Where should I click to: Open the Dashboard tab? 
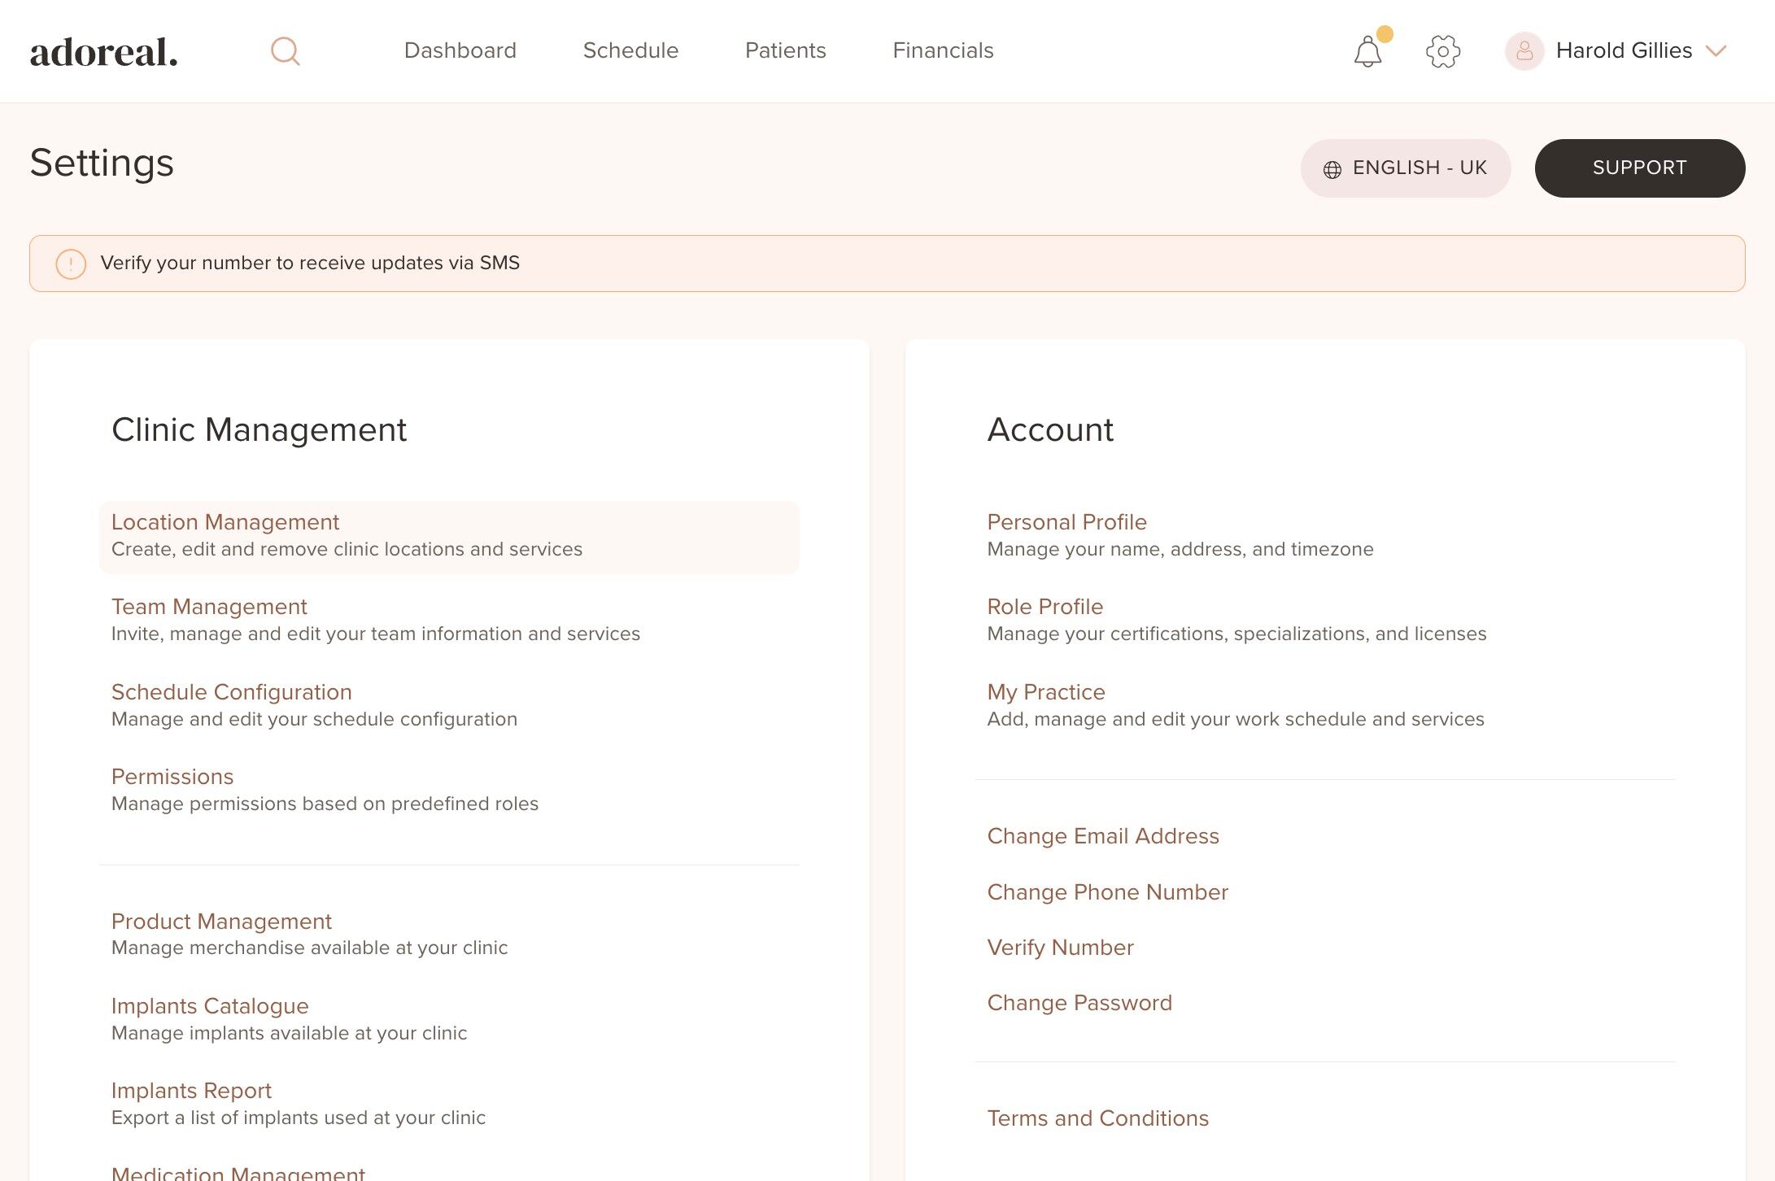click(460, 50)
